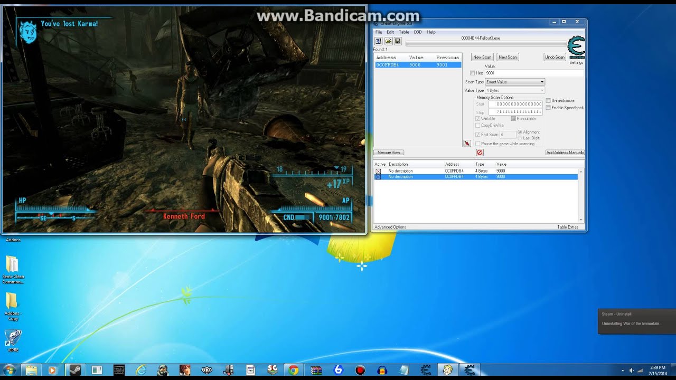Toggle the CopyOnWrite checkbox

point(478,126)
